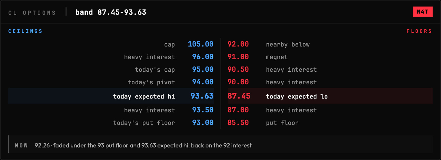Click highlighted today expected lo 87.45
This screenshot has height=160, width=441.
pyautogui.click(x=330, y=96)
